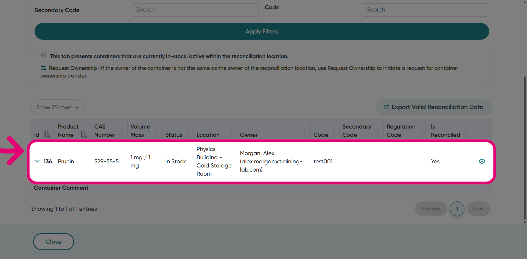Sort by CAS Number column arrows
527x259 pixels.
[122, 134]
